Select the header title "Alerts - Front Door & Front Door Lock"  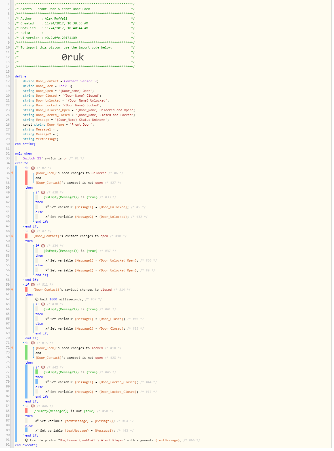click(x=55, y=9)
